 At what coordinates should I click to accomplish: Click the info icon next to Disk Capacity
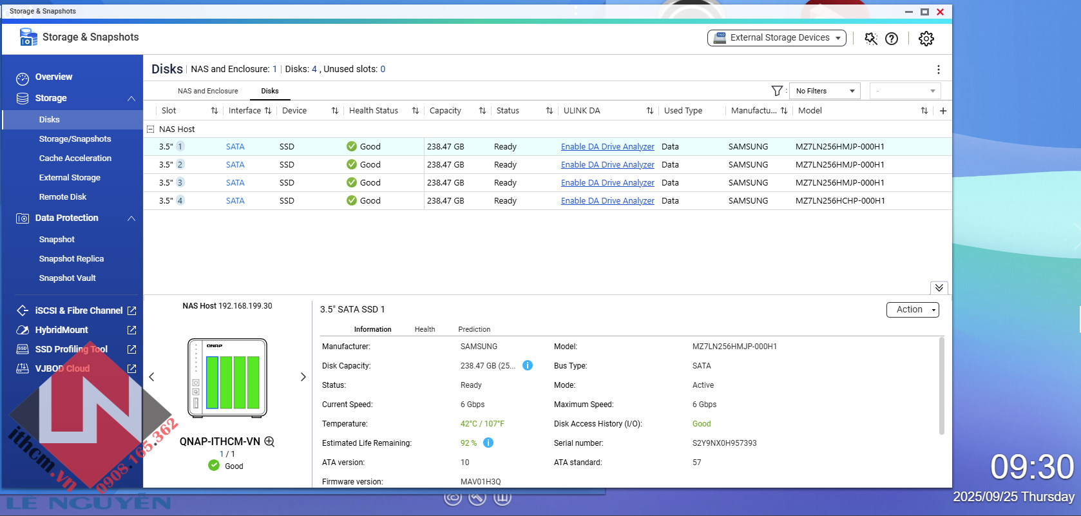point(528,365)
